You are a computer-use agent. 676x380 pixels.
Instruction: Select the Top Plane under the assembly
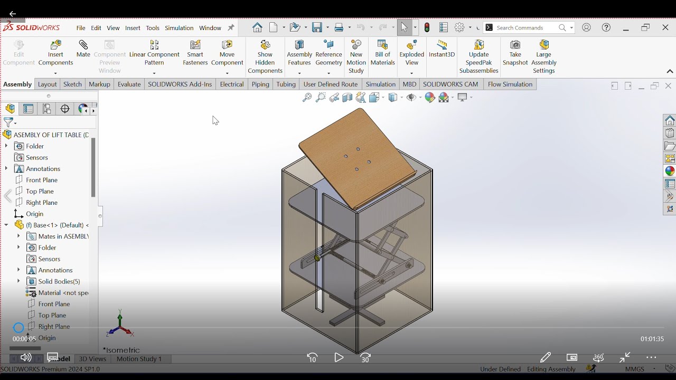tap(40, 191)
